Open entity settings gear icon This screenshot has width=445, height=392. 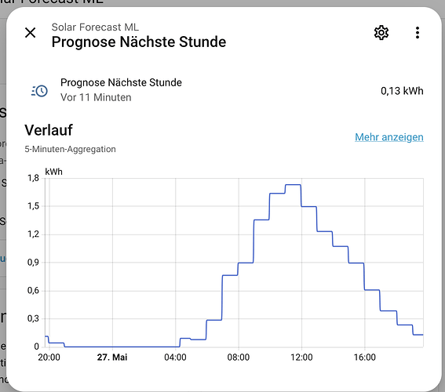tap(381, 33)
